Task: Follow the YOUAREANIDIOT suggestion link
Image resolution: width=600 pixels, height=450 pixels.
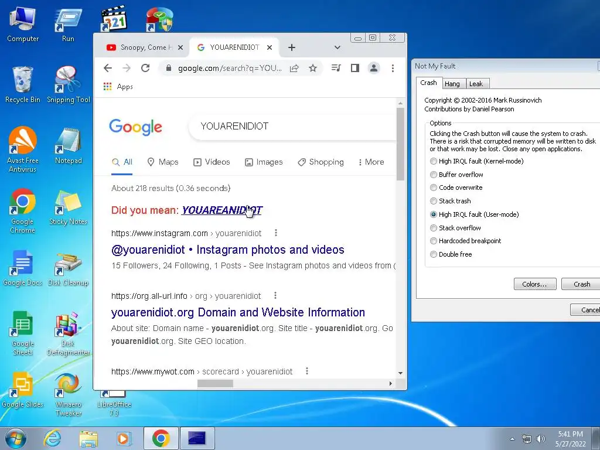Action: pyautogui.click(x=221, y=210)
